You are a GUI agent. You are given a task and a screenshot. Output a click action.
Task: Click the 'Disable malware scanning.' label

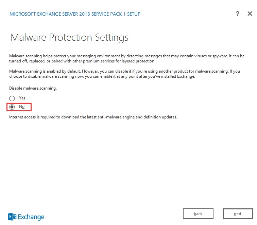33,88
